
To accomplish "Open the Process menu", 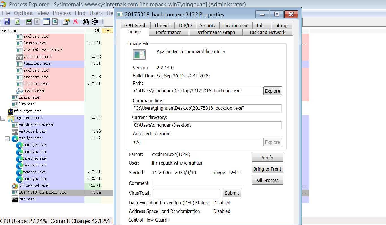I will [x=62, y=13].
